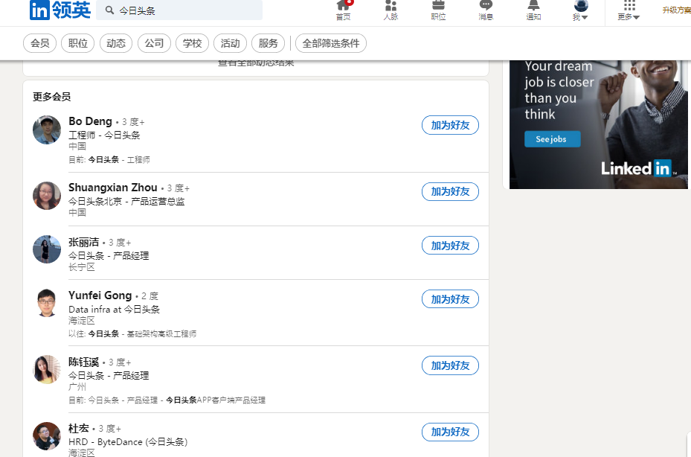Focus the search box containing 今日头条
This screenshot has width=691, height=457.
pos(179,10)
